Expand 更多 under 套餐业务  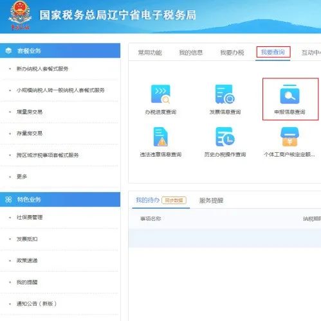point(22,177)
